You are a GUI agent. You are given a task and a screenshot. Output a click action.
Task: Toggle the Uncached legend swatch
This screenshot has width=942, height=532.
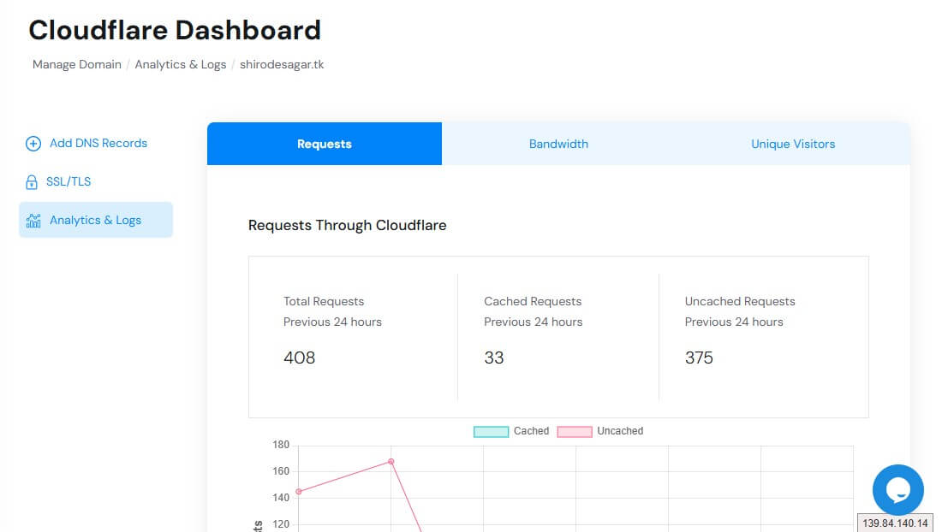coord(575,431)
